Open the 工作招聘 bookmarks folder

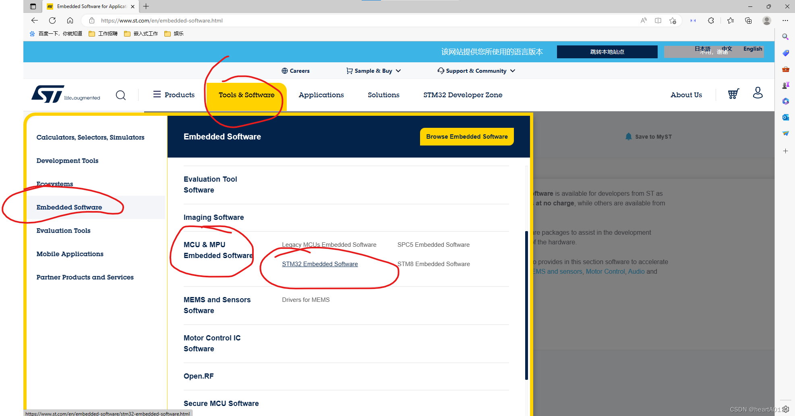pyautogui.click(x=103, y=34)
